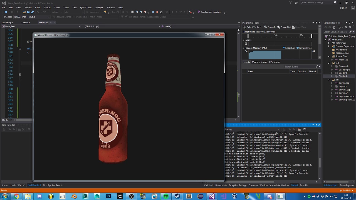The height and width of the screenshot is (200, 356).
Task: Open the Qt VS Tools menu
Action: point(86,7)
